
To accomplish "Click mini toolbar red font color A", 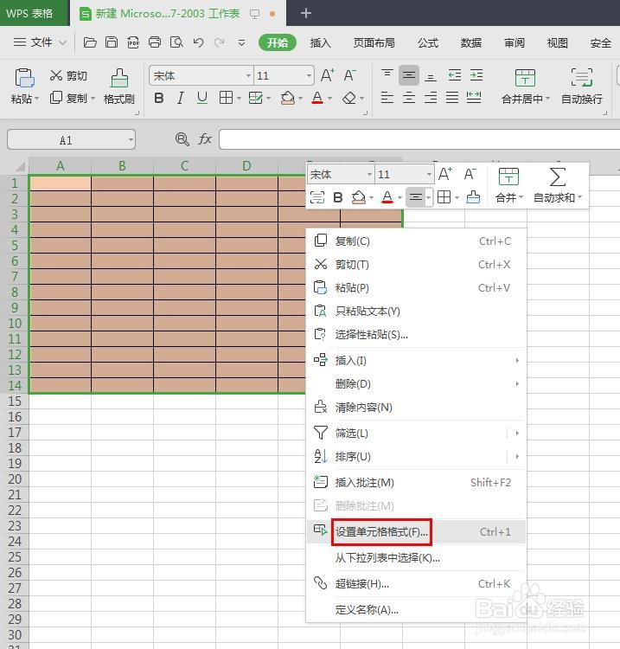I will pos(387,197).
